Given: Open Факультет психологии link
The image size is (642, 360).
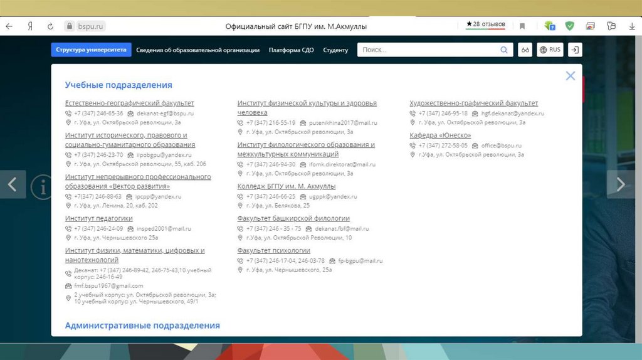Looking at the screenshot, I should click(x=273, y=250).
